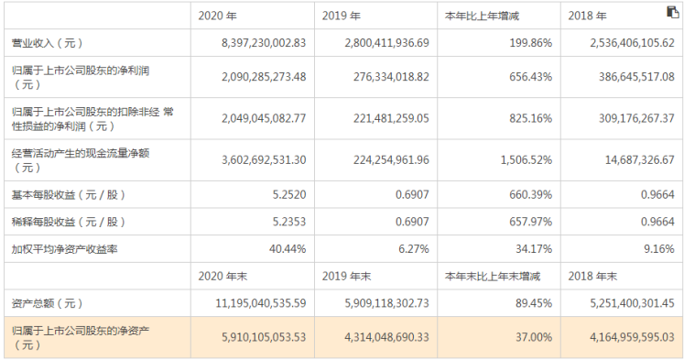684x360 pixels.
Task: Click the value 9.16%
Action: click(659, 249)
